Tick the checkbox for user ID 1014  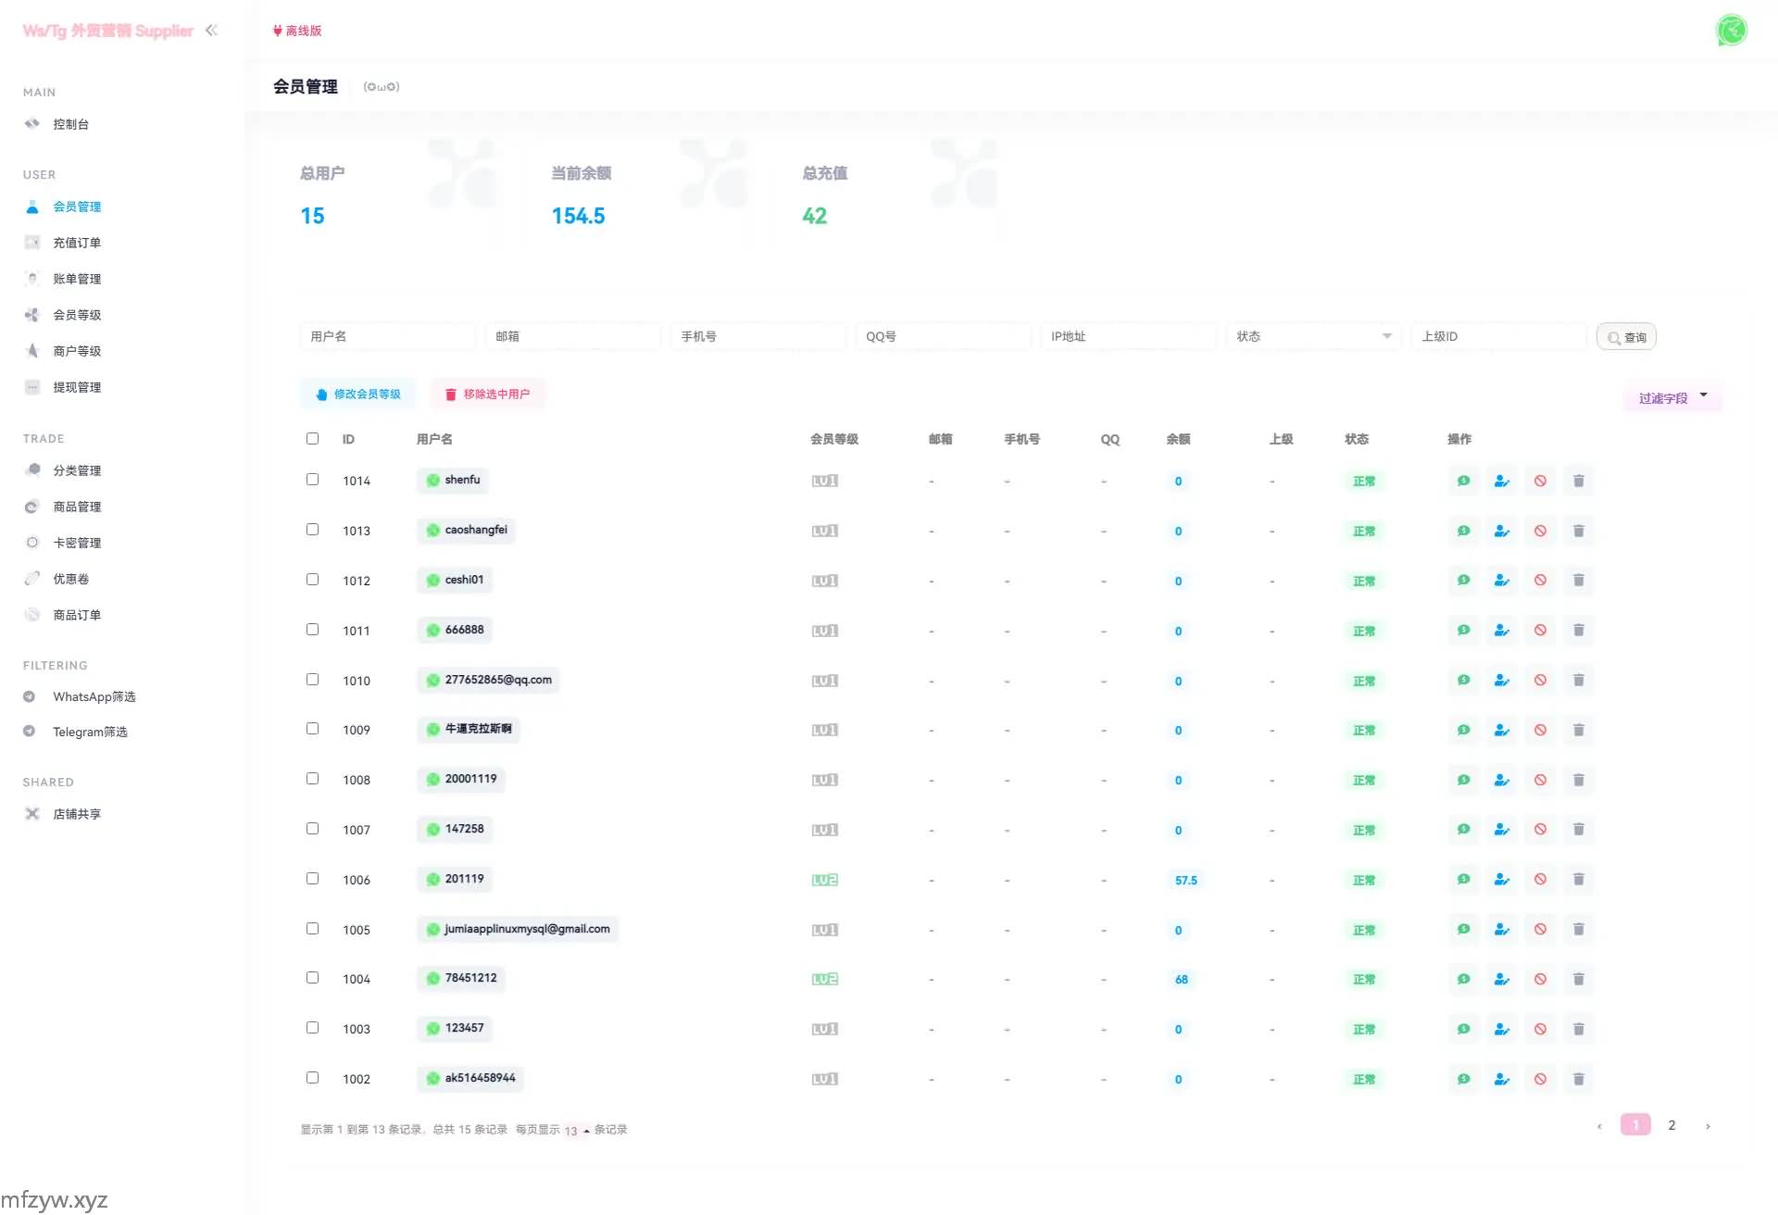click(x=312, y=480)
